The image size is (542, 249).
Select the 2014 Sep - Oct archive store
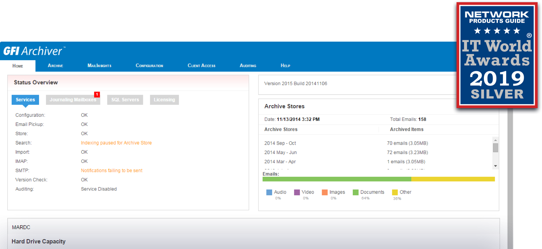click(280, 143)
